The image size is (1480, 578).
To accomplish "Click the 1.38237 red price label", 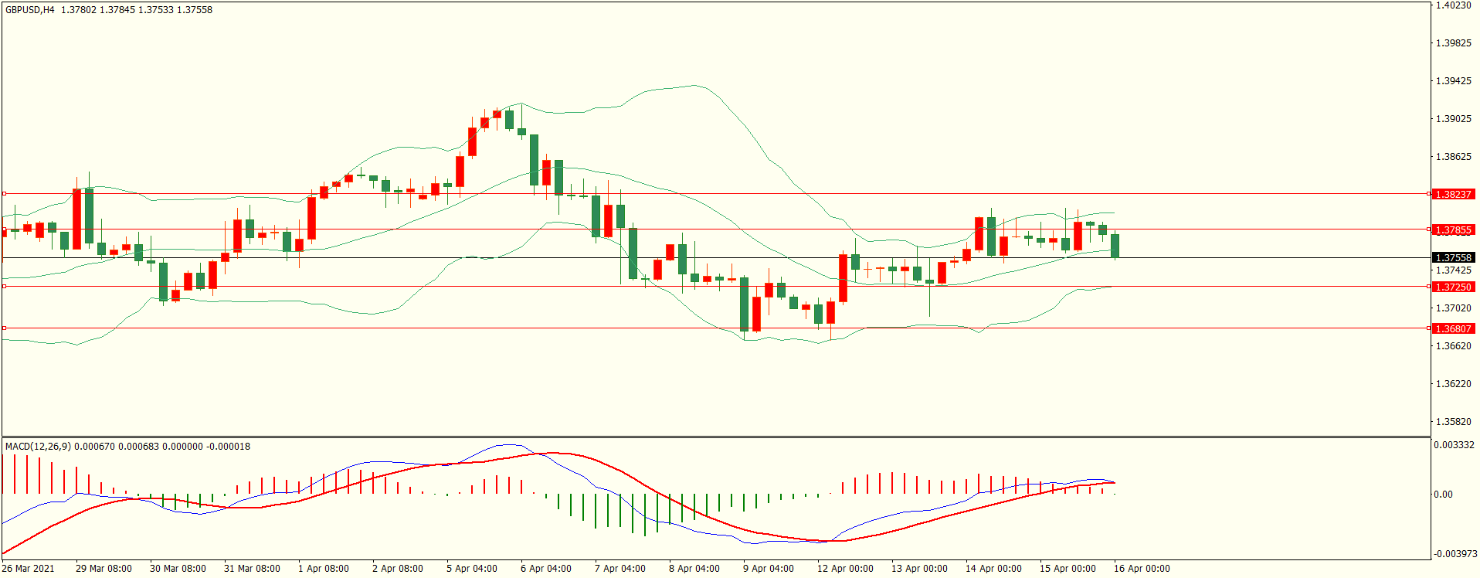I will click(x=1452, y=194).
